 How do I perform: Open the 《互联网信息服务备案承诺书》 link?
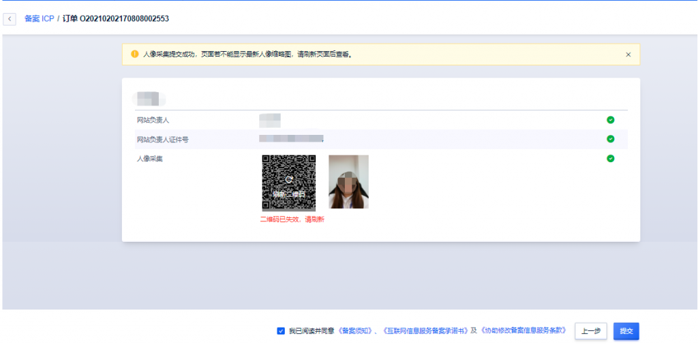pos(425,331)
